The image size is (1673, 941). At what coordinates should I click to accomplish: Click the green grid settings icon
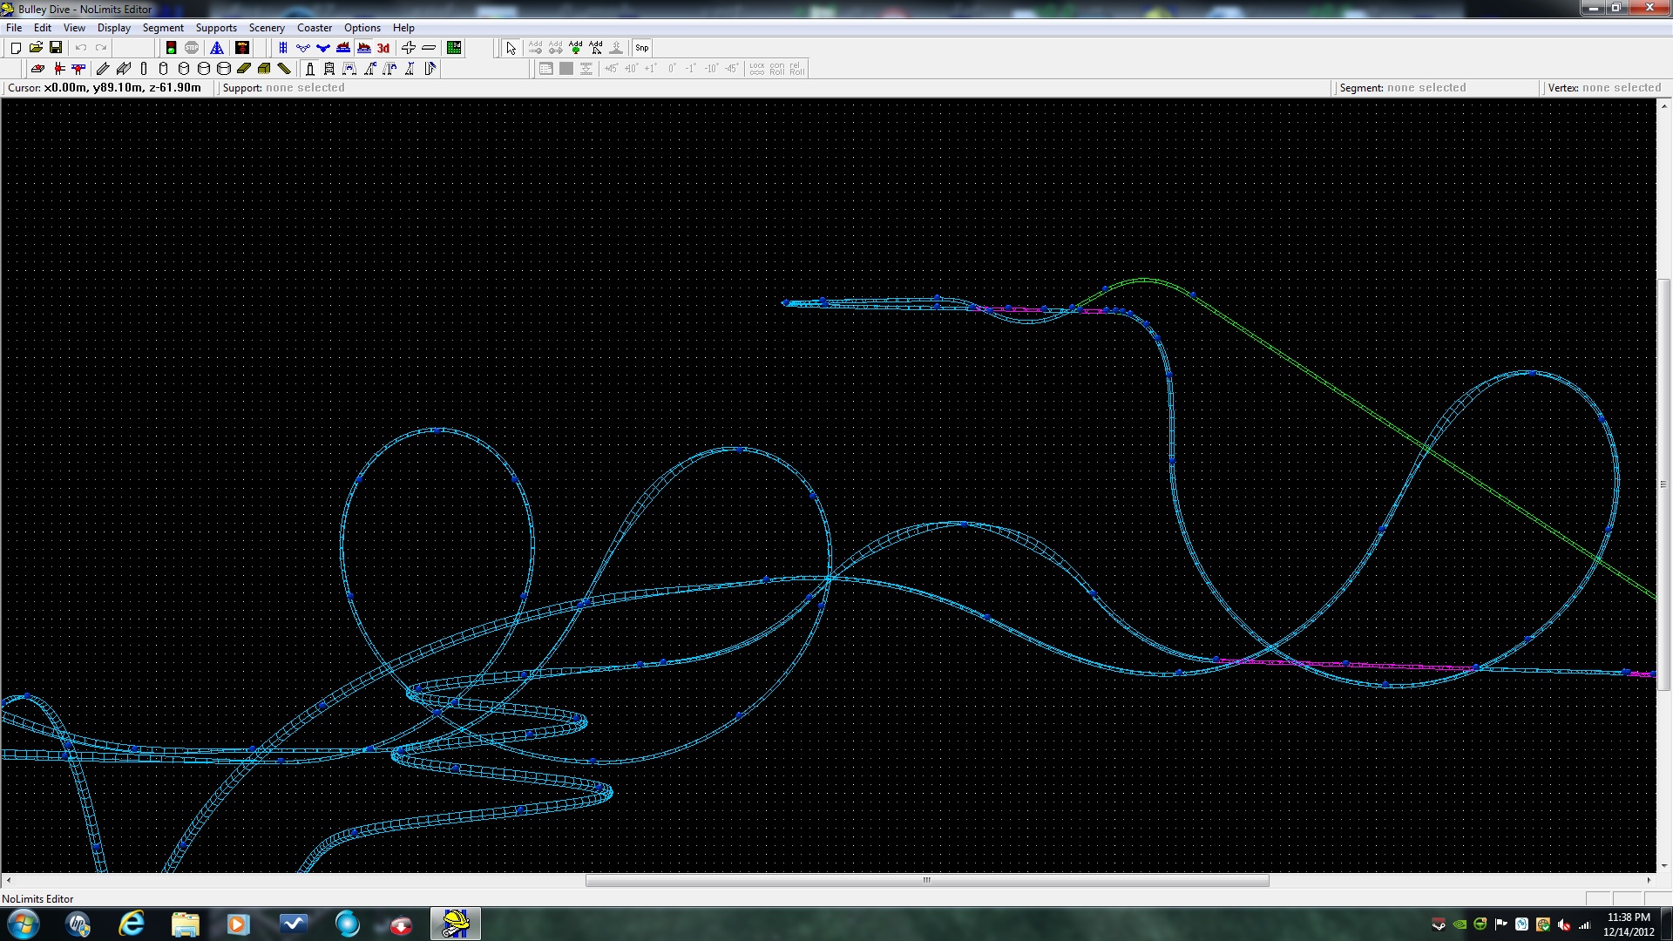(x=454, y=48)
